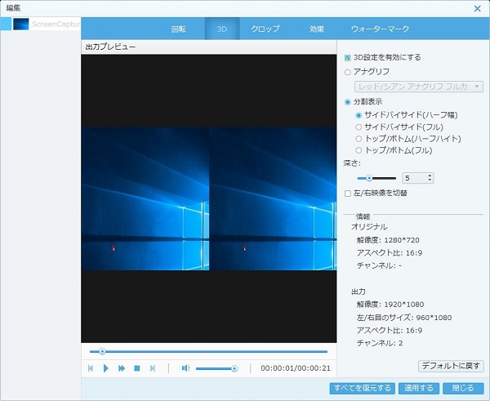The height and width of the screenshot is (401, 490).
Task: Click original resolution text 1280*720
Action: click(x=402, y=240)
